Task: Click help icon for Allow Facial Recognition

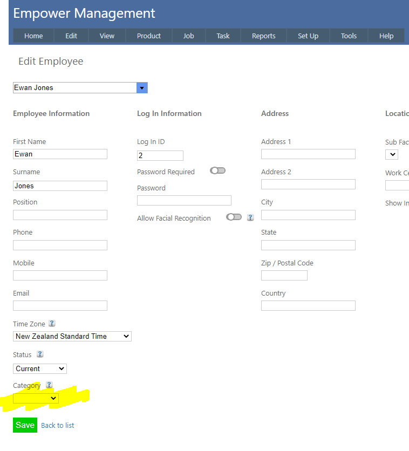Action: coord(250,218)
